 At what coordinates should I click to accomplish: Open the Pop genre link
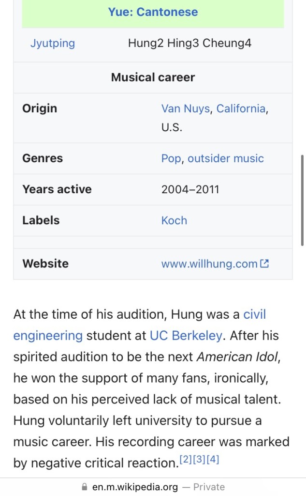point(171,158)
